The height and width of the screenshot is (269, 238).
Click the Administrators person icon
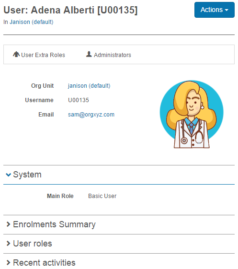(x=89, y=54)
